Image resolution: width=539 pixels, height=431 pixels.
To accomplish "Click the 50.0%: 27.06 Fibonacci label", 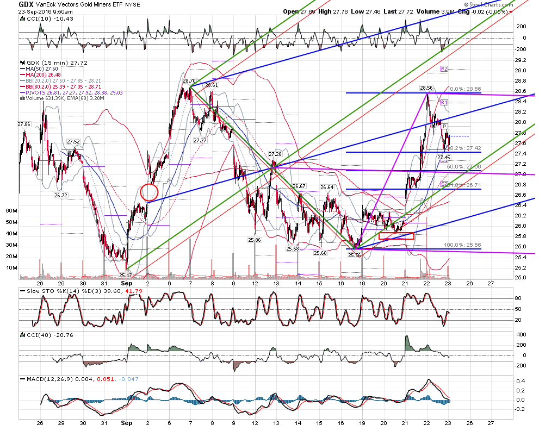I will click(464, 167).
